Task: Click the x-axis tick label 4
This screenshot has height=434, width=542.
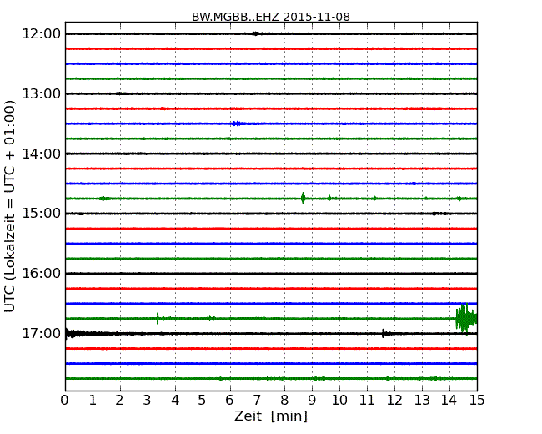Action: [x=175, y=401]
